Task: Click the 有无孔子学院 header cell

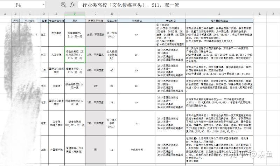Action: tap(96, 21)
